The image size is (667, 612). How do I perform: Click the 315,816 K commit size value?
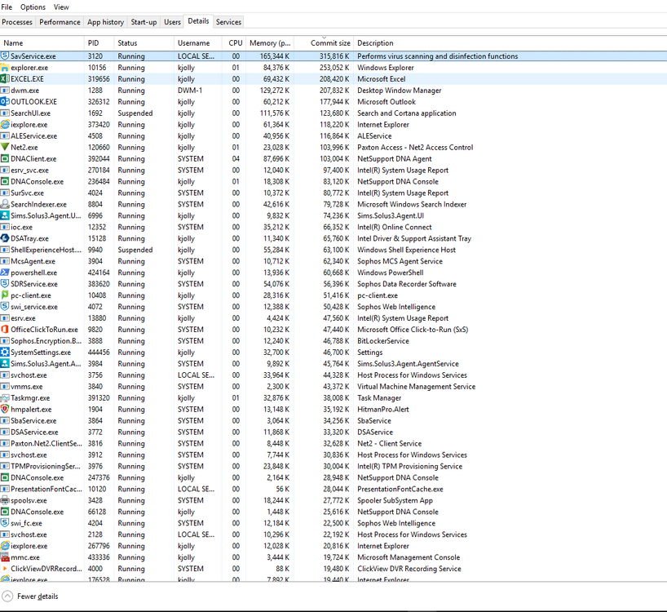(334, 56)
